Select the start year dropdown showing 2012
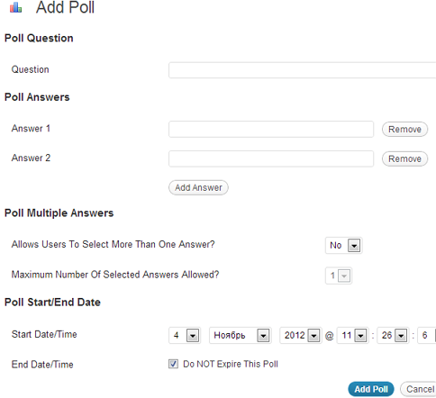This screenshot has height=398, width=436. click(301, 335)
